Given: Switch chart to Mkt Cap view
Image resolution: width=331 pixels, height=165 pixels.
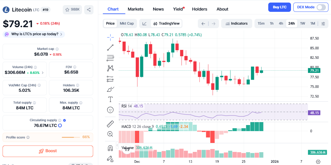Looking at the screenshot, I should click(x=127, y=23).
